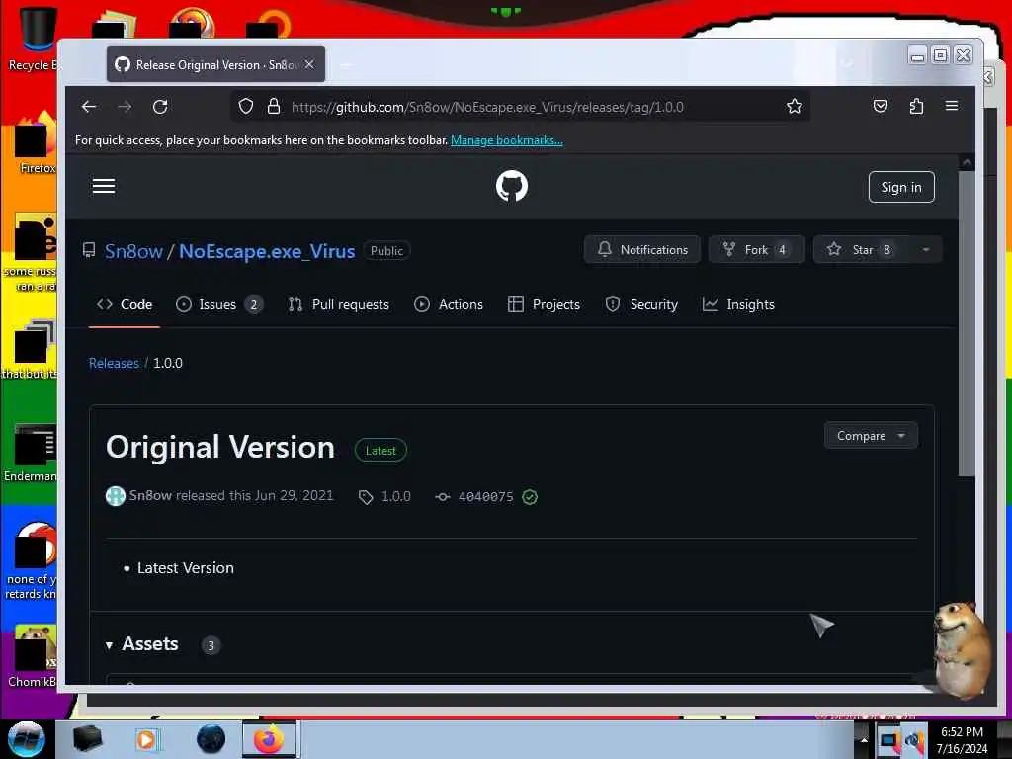Open the Insights tab

(738, 304)
